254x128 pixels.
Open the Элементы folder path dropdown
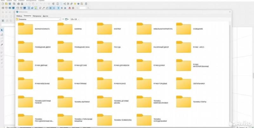pyautogui.click(x=59, y=19)
